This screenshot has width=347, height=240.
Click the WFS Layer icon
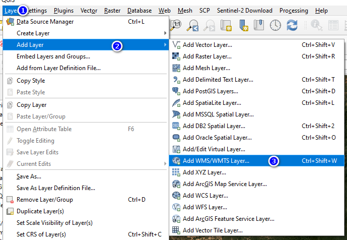176,207
